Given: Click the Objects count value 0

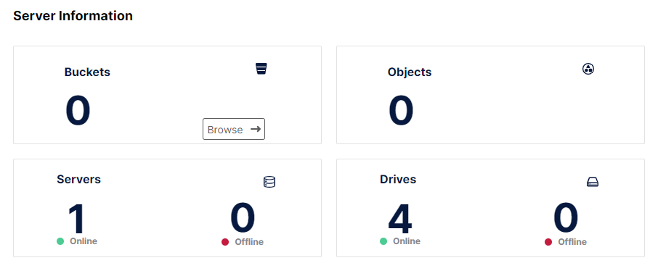Looking at the screenshot, I should point(401,111).
